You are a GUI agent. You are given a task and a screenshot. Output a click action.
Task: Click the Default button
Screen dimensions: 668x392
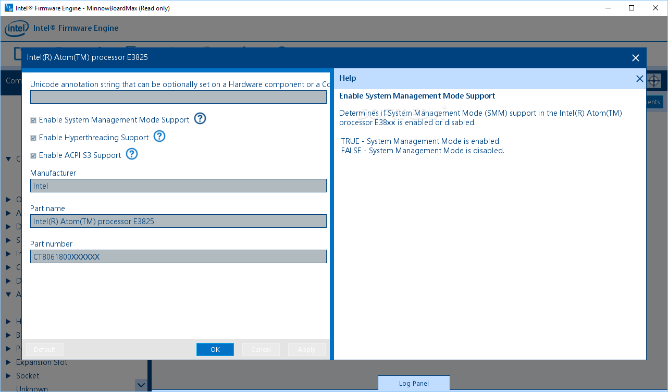tap(45, 350)
